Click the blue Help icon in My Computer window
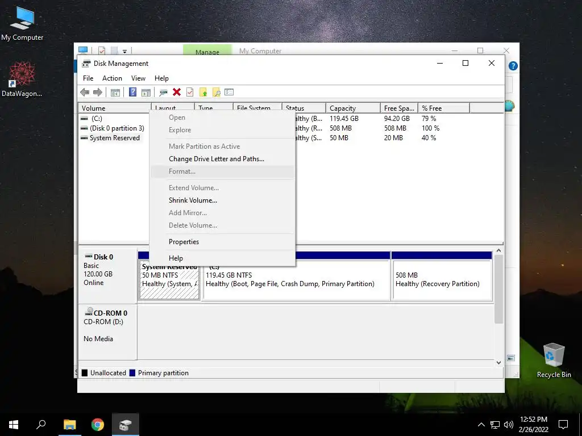Image resolution: width=582 pixels, height=436 pixels. click(x=513, y=66)
